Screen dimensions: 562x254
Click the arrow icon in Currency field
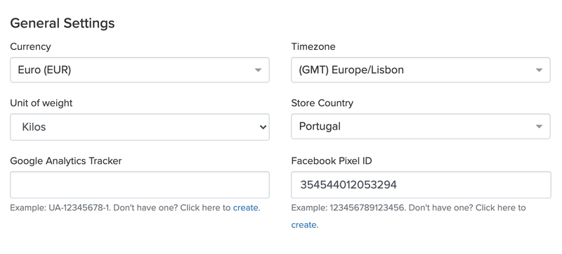[x=258, y=70]
